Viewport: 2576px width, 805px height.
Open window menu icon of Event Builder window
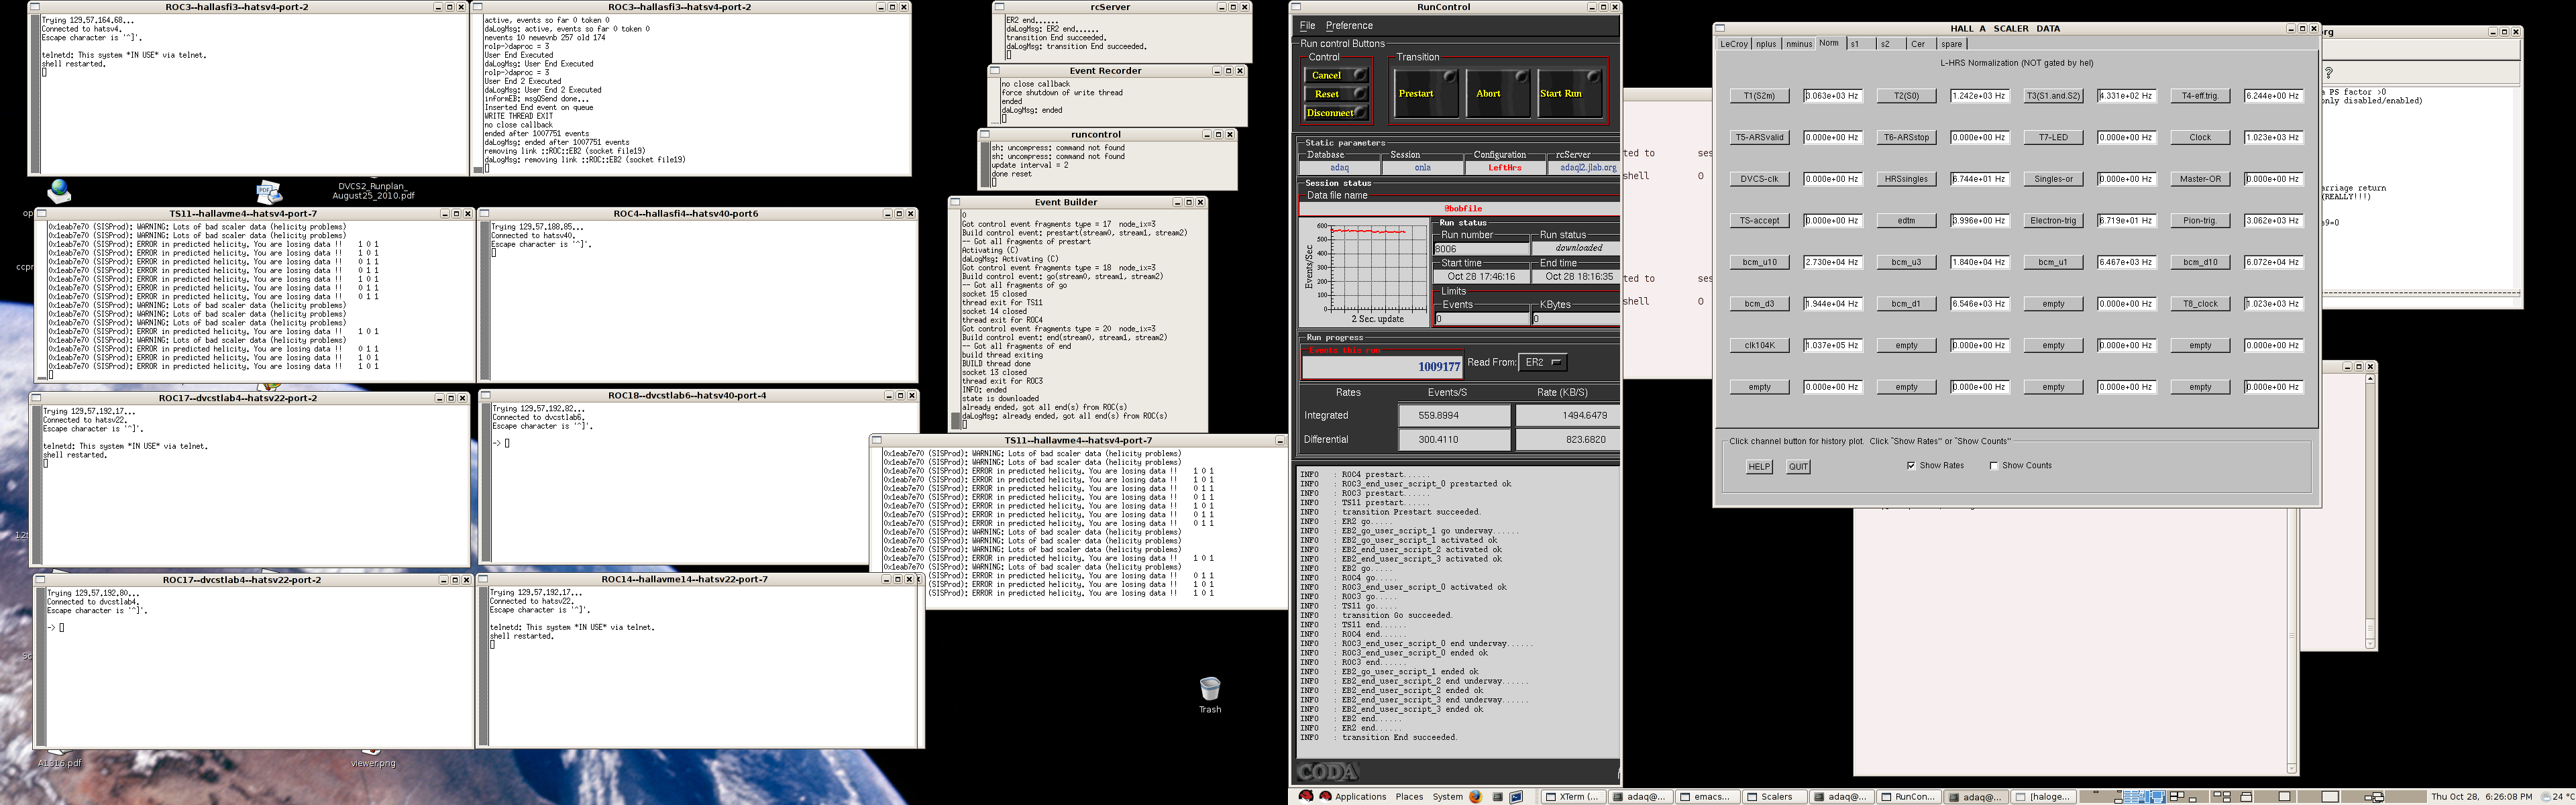[x=956, y=202]
